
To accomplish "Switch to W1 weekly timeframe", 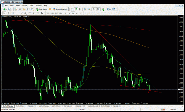I will (x=77, y=13).
